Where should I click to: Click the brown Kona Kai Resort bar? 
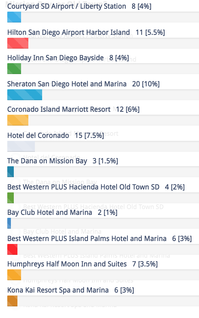pyautogui.click(x=12, y=301)
